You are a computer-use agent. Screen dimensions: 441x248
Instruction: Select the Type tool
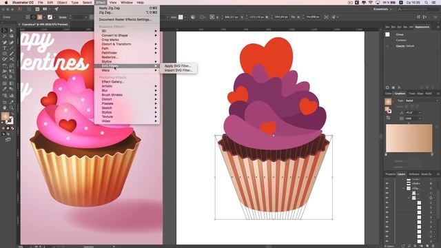[5, 48]
